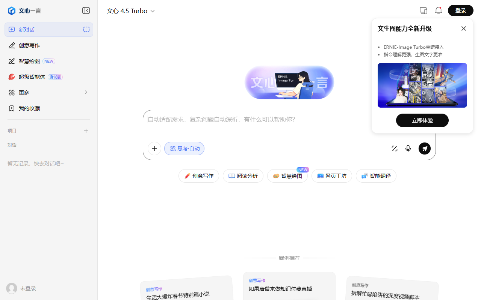The image size is (481, 300).
Task: Click the plus to add a 项目
Action: pyautogui.click(x=86, y=130)
